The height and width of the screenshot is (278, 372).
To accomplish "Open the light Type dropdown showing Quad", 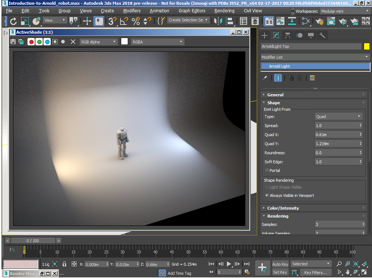I will point(339,117).
